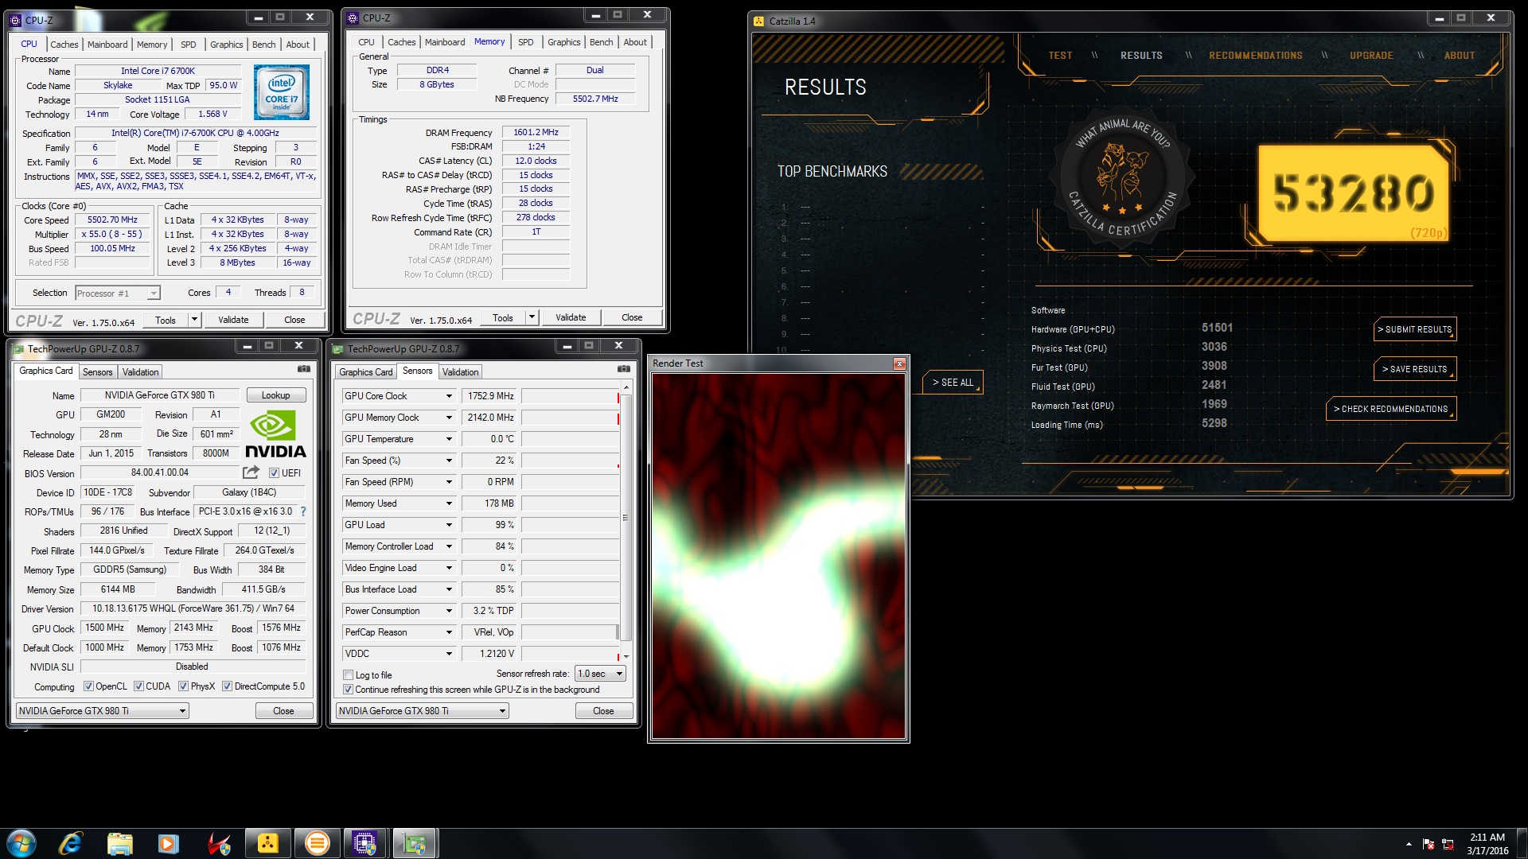The height and width of the screenshot is (859, 1528).
Task: Toggle the OpenCL checkbox
Action: [89, 686]
